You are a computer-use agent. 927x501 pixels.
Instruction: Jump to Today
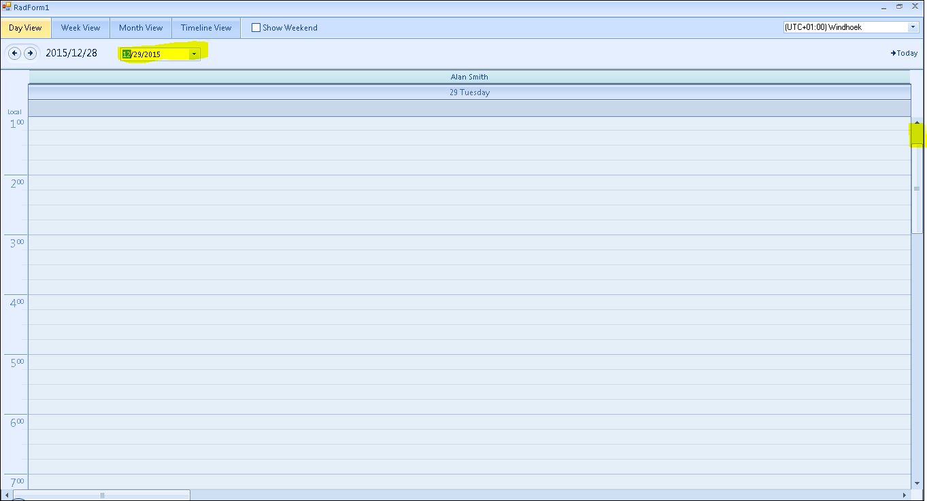[904, 53]
